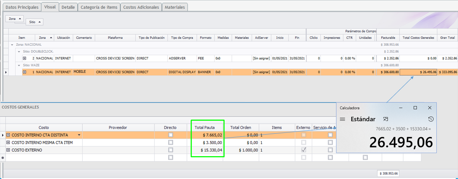This screenshot has width=458, height=179.
Task: Switch to the Costos Adicionales tab
Action: point(141,7)
